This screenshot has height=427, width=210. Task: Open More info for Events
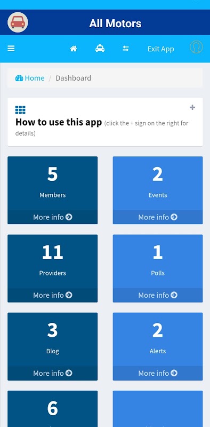click(158, 217)
